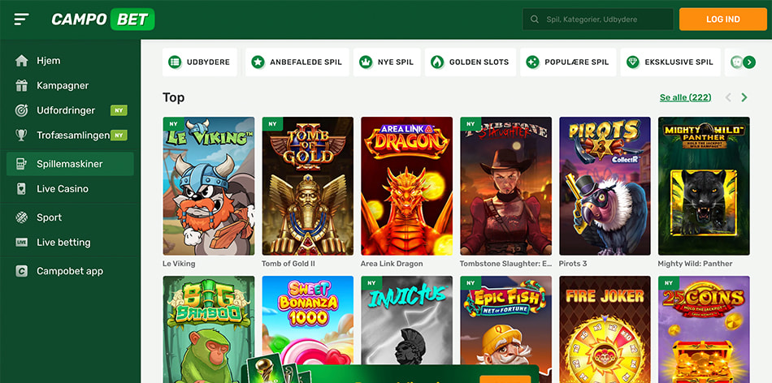The height and width of the screenshot is (383, 772).
Task: Click the Kampagner gift icon
Action: (22, 86)
